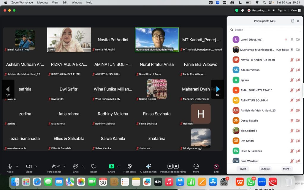This screenshot has height=190, width=304.
Task: Open the Window menu in menu bar
Action: [77, 2]
